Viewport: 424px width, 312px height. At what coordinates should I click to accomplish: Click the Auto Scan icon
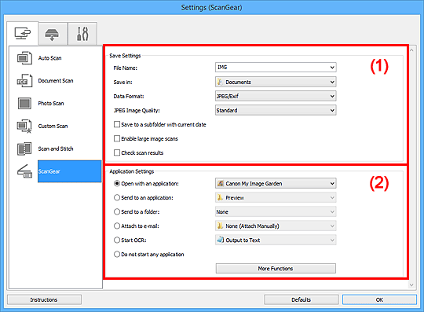[x=24, y=58]
